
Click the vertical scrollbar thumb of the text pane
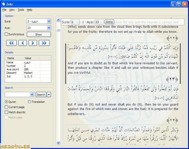[58, 30]
